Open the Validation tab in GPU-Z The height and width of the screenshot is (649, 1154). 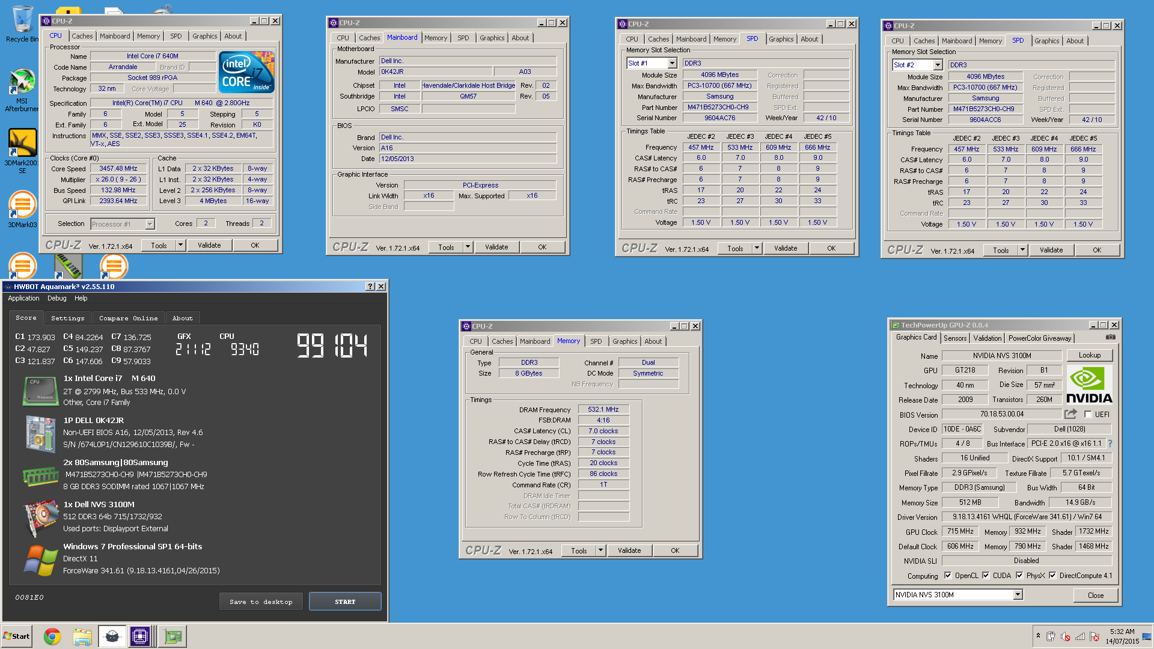tap(988, 338)
